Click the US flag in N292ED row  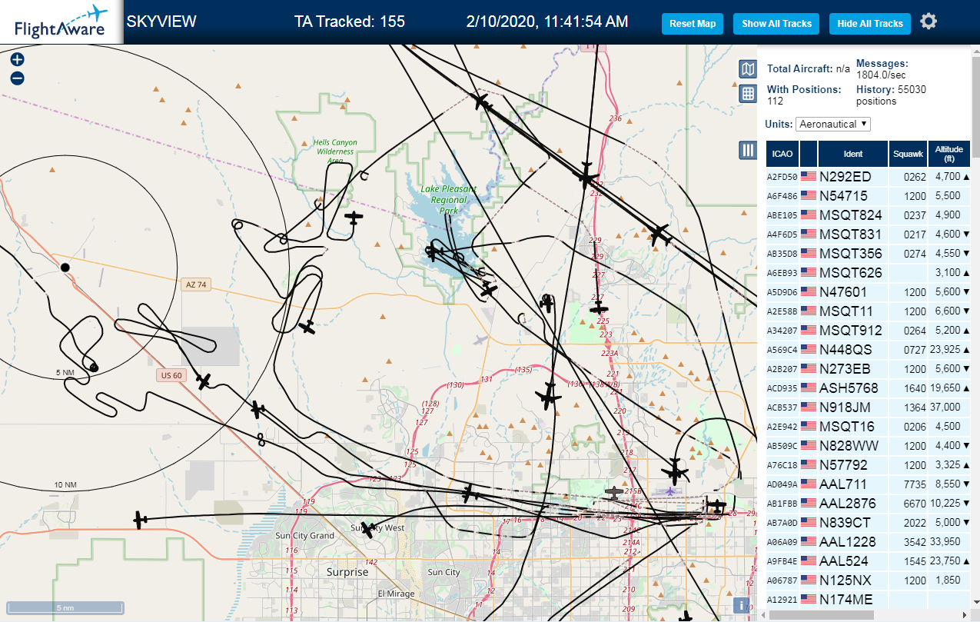pos(809,176)
